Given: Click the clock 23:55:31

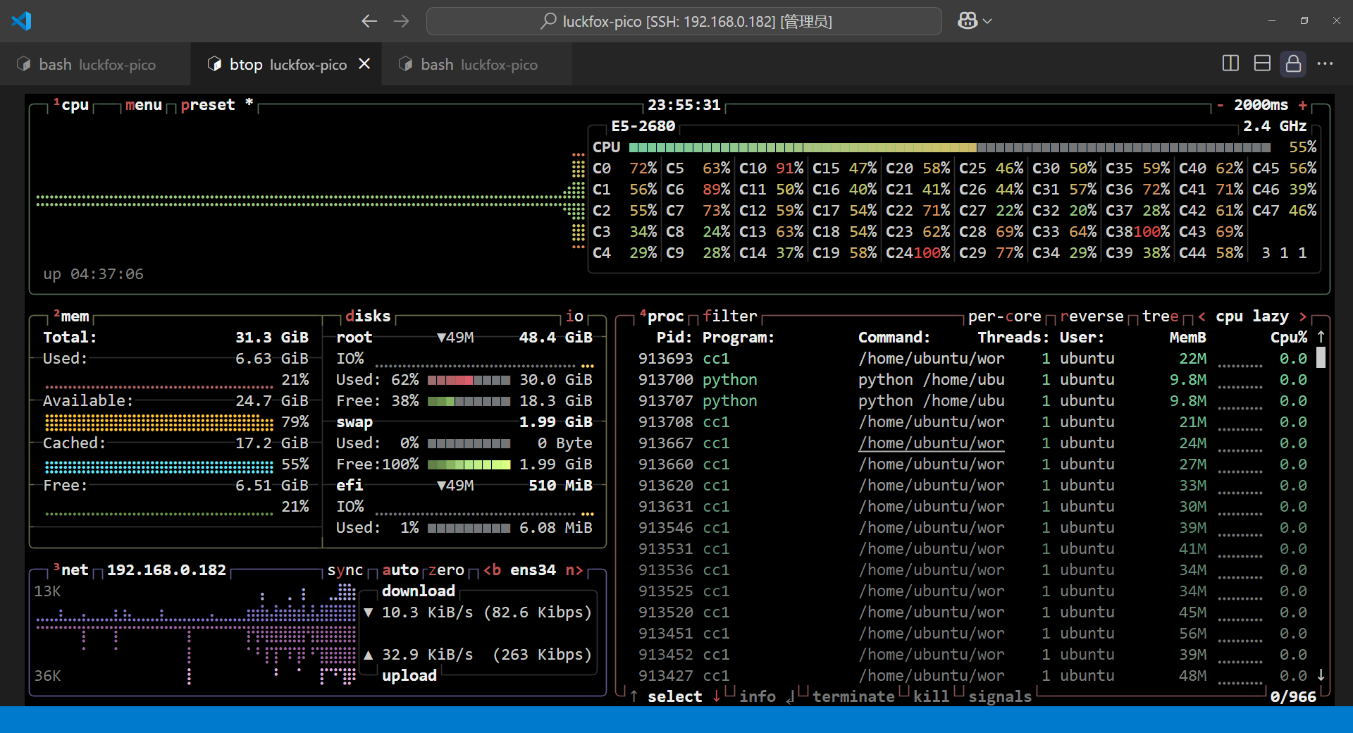Looking at the screenshot, I should click(684, 105).
